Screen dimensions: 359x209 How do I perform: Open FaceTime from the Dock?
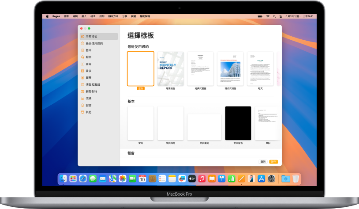point(132,179)
